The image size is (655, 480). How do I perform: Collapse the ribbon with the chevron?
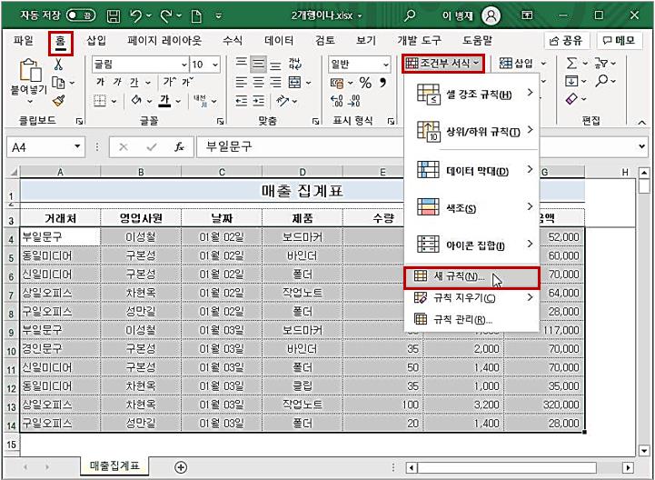click(x=641, y=123)
